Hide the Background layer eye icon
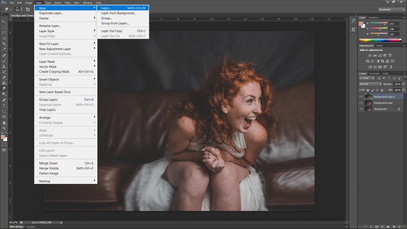The height and width of the screenshot is (229, 407). point(361,109)
